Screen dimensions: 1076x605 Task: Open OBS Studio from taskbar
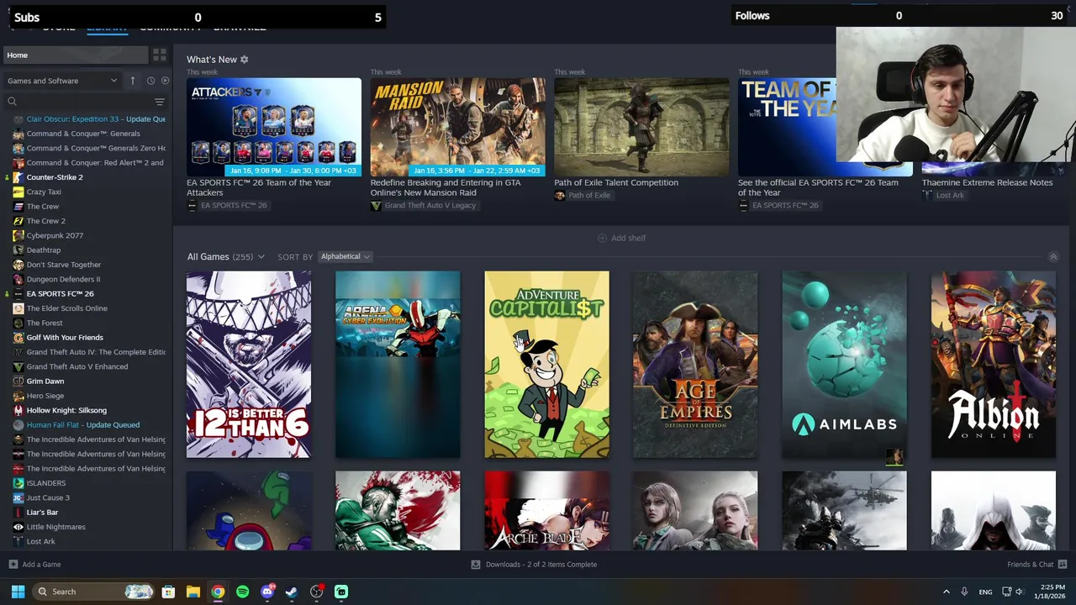317,592
